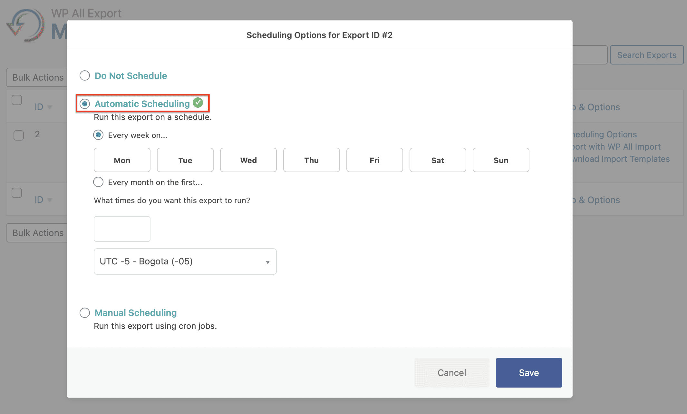Select Manual Scheduling to use cron jobs
The height and width of the screenshot is (414, 687).
(x=84, y=312)
